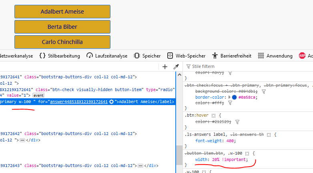Click the Adblock Plus ABP icon
The width and height of the screenshot is (313, 173).
(302, 56)
